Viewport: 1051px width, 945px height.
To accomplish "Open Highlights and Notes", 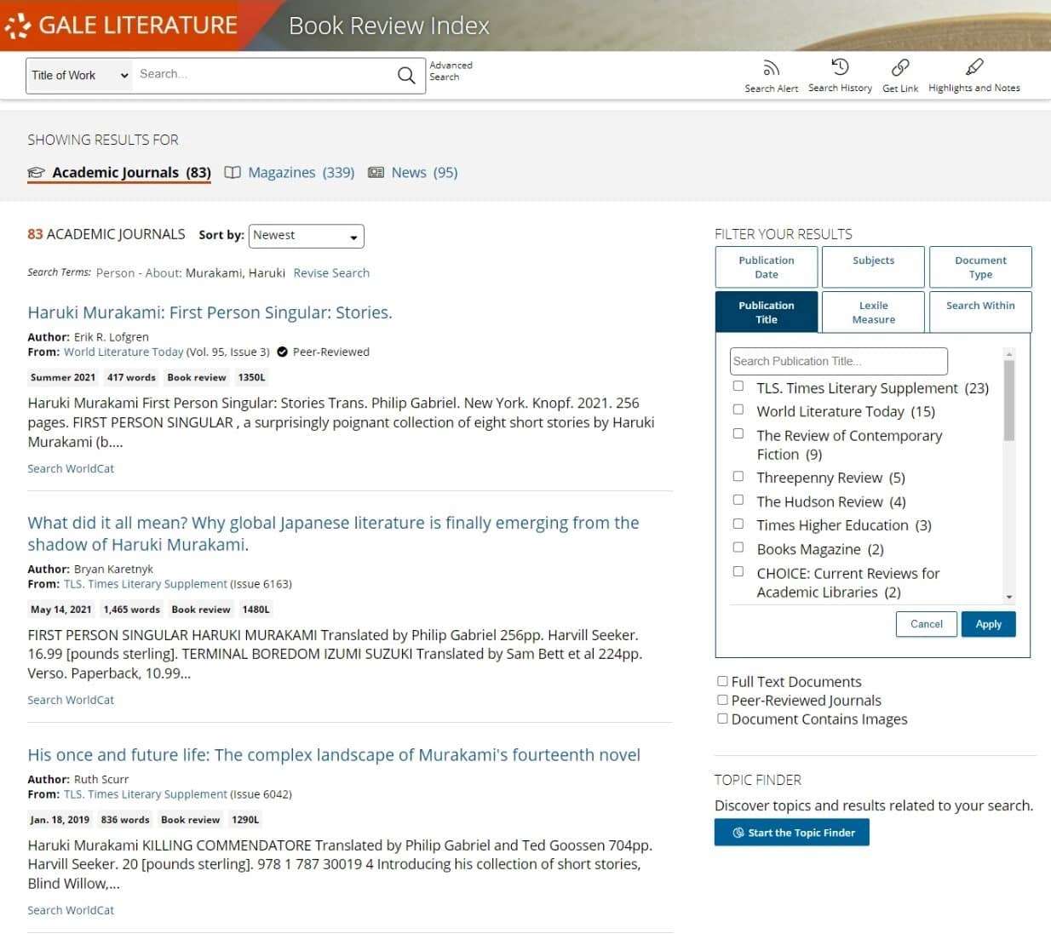I will coord(973,76).
